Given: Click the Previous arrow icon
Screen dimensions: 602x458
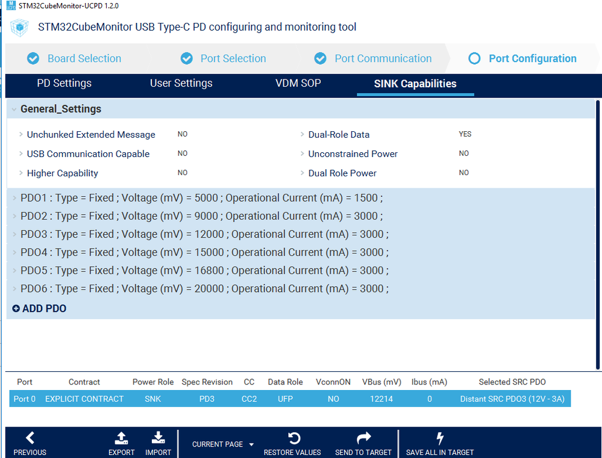Looking at the screenshot, I should (x=30, y=438).
